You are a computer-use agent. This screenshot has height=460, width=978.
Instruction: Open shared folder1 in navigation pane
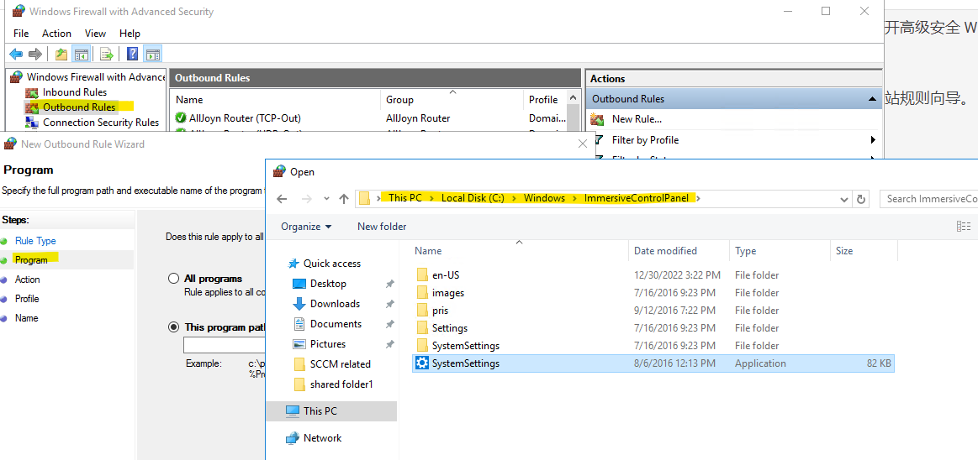click(x=341, y=384)
